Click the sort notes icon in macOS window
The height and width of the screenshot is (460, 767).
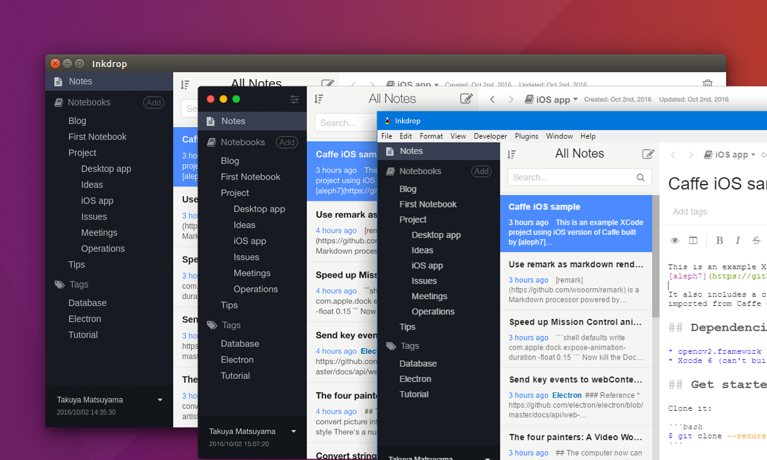[x=319, y=99]
